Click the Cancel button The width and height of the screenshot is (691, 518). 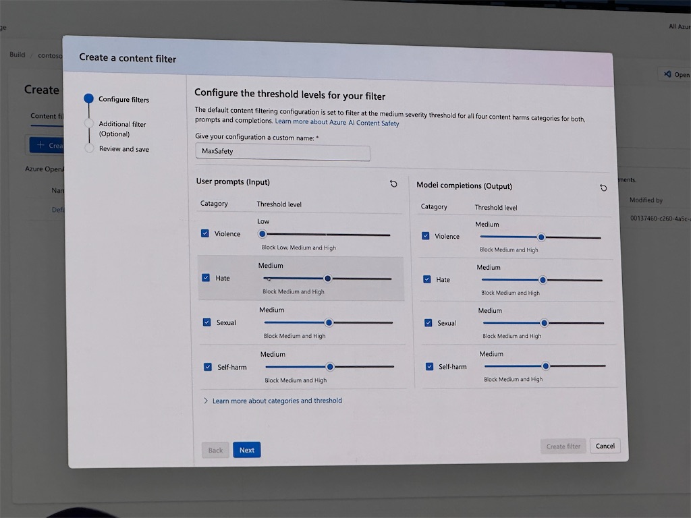[605, 446]
